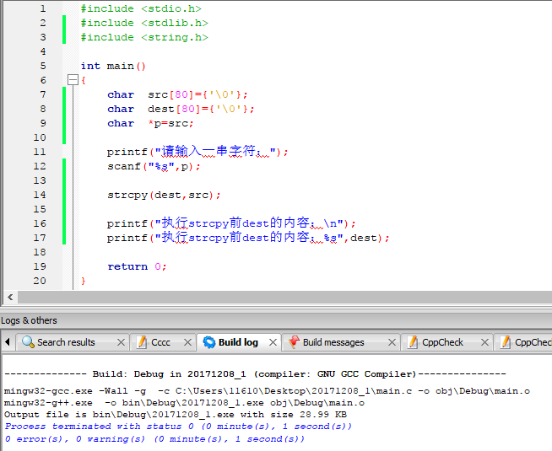The width and height of the screenshot is (552, 451).
Task: Click line number 1 in the gutter
Action: click(x=43, y=8)
